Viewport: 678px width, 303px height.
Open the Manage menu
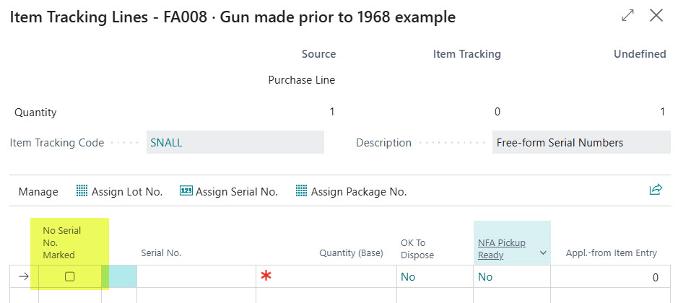[x=38, y=192]
